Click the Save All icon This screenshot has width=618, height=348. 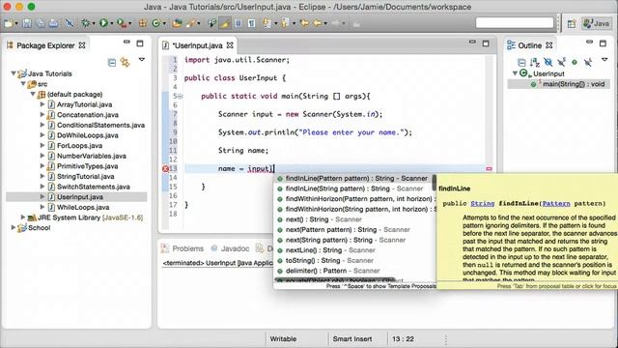tap(41, 23)
